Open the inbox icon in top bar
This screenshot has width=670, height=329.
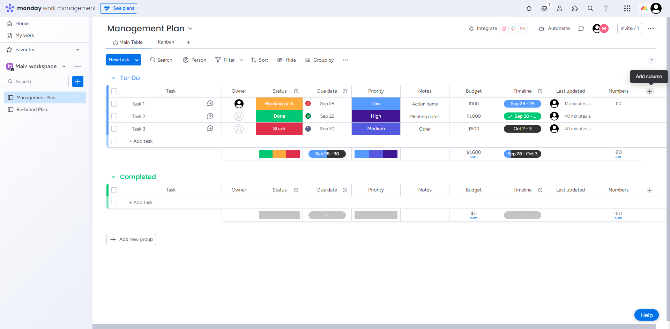pyautogui.click(x=544, y=8)
